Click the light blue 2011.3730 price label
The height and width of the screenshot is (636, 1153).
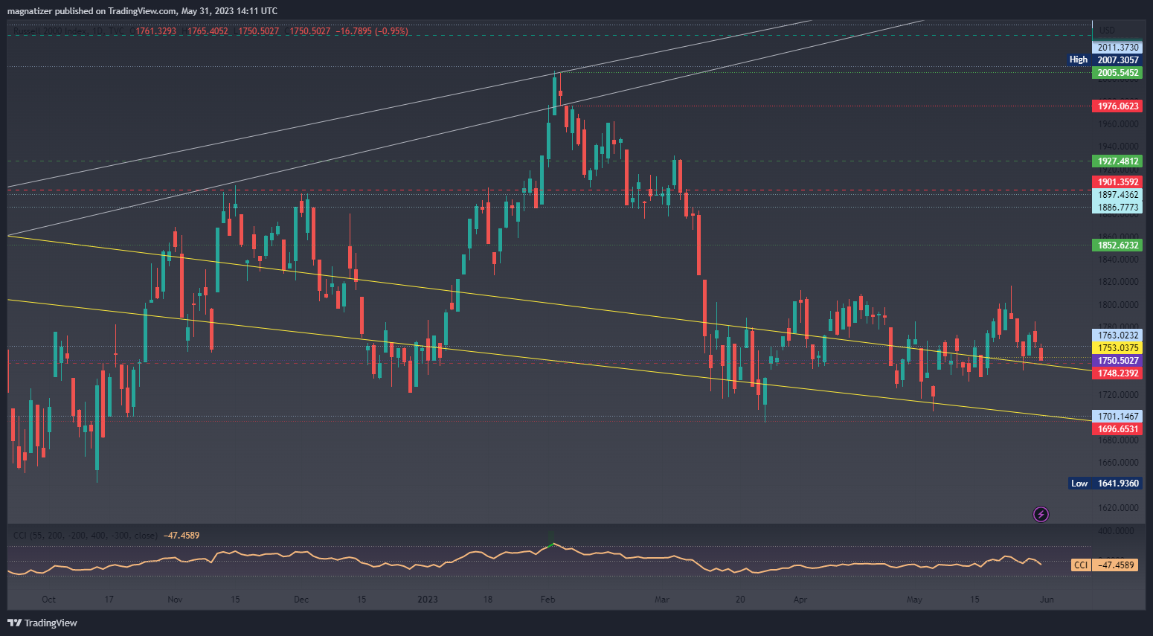(x=1117, y=48)
